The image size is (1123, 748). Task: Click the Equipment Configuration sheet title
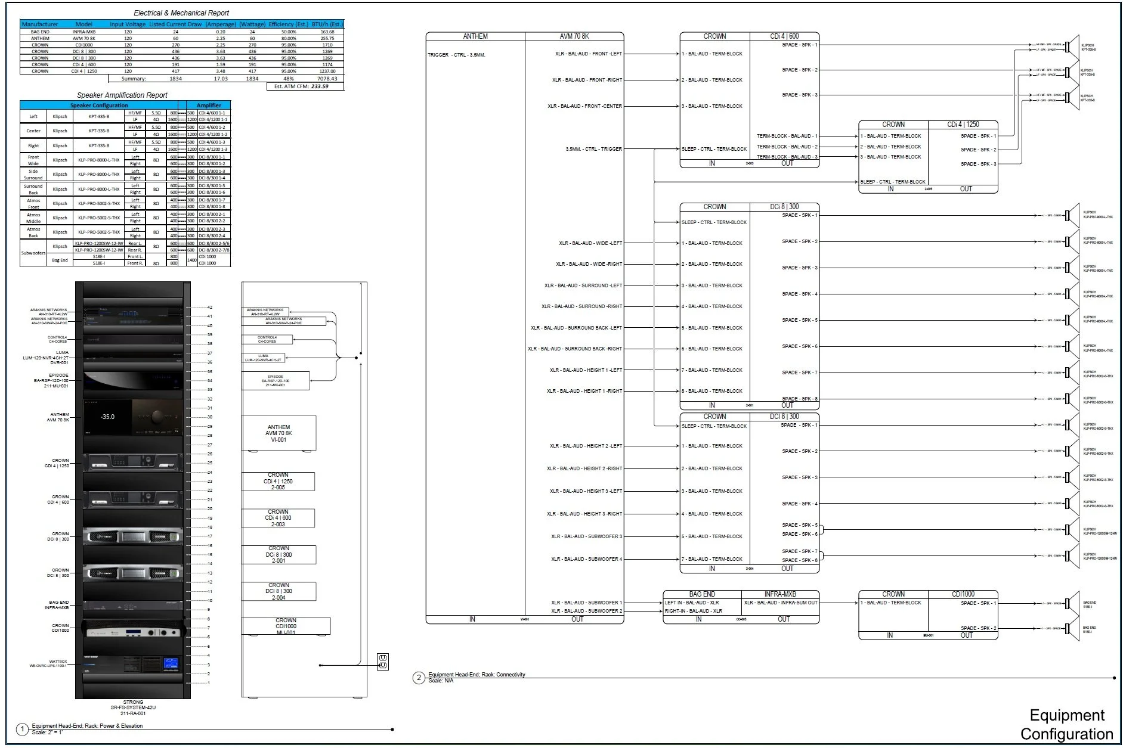pyautogui.click(x=1067, y=724)
